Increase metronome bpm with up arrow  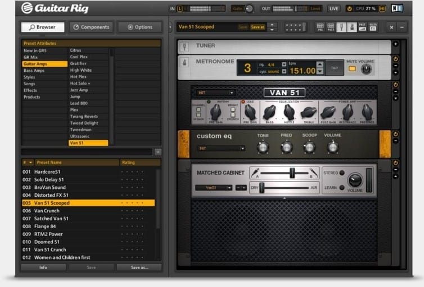click(x=320, y=64)
